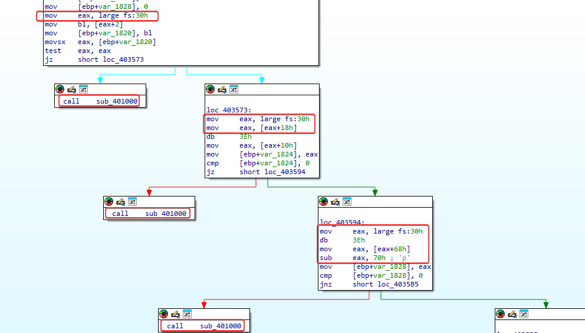This screenshot has height=333, width=585.
Task: Select 'cmp [ebp+var_1824], 0' line
Action: tap(258, 164)
